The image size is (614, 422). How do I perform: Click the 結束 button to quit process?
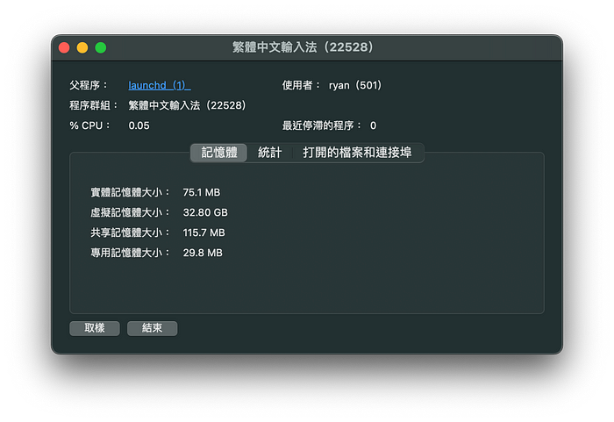click(x=153, y=328)
